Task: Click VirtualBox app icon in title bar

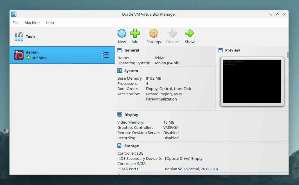Action: point(14,14)
